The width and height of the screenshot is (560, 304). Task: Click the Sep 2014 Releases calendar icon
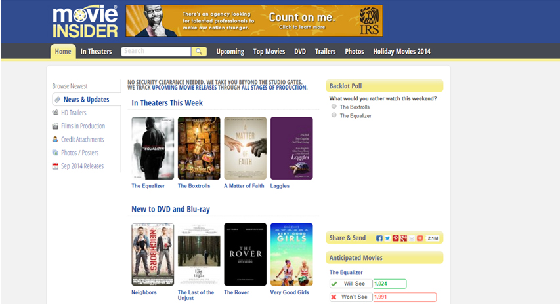pos(55,166)
